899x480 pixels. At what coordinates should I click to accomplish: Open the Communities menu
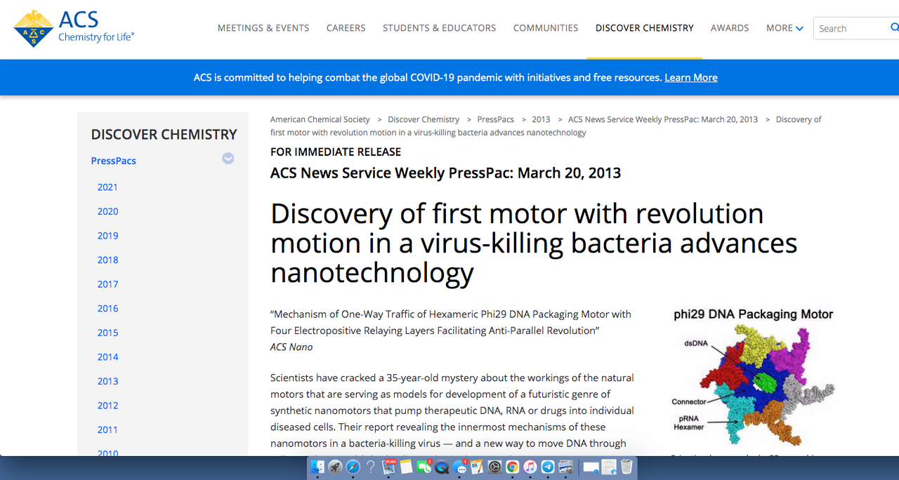coord(546,28)
